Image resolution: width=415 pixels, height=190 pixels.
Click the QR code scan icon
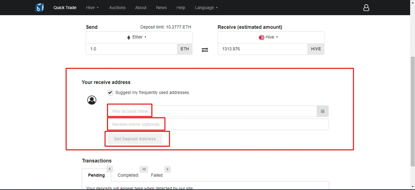coord(323,111)
